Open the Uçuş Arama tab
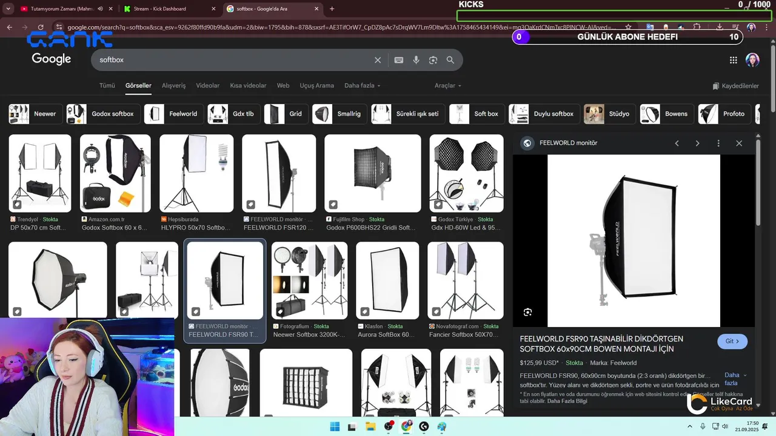 [316, 85]
